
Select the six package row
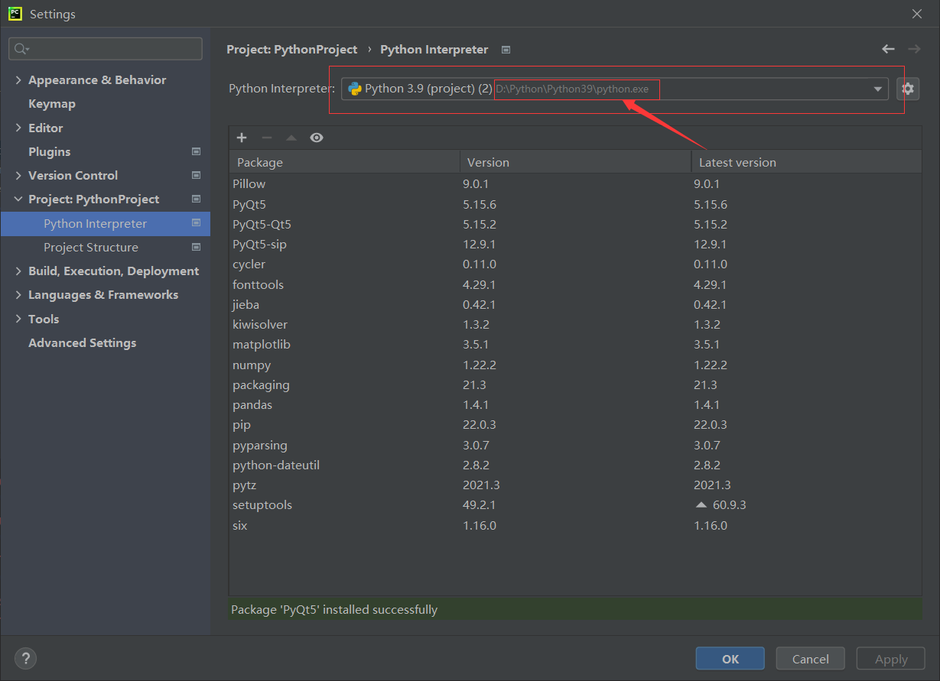(x=575, y=525)
